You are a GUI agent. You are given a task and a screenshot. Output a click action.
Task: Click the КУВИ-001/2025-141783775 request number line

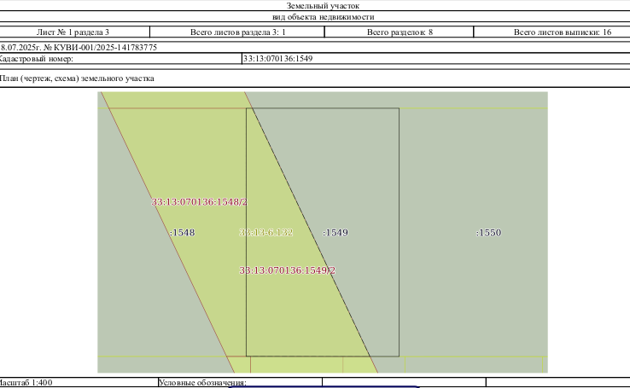click(x=79, y=48)
